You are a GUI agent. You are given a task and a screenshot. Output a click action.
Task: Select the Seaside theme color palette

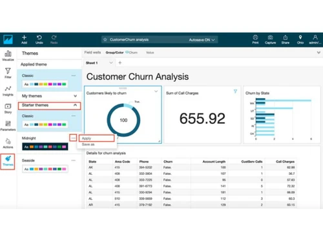[45, 169]
